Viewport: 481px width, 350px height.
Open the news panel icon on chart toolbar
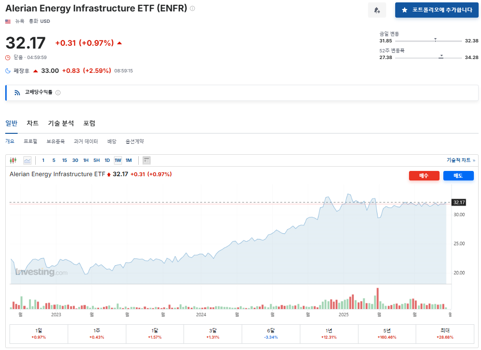coord(146,160)
